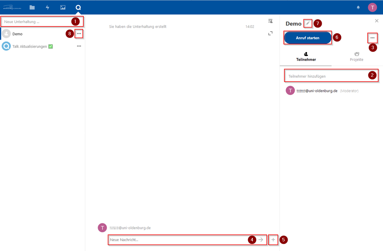Enter fullscreen with the expand icon

(271, 33)
